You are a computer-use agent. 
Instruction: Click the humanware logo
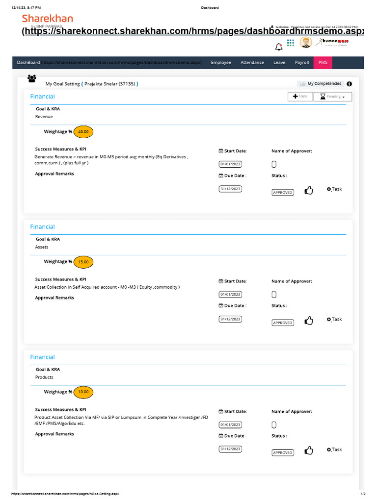tap(332, 42)
